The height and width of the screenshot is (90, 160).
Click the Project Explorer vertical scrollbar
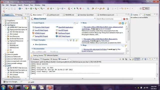28,41
